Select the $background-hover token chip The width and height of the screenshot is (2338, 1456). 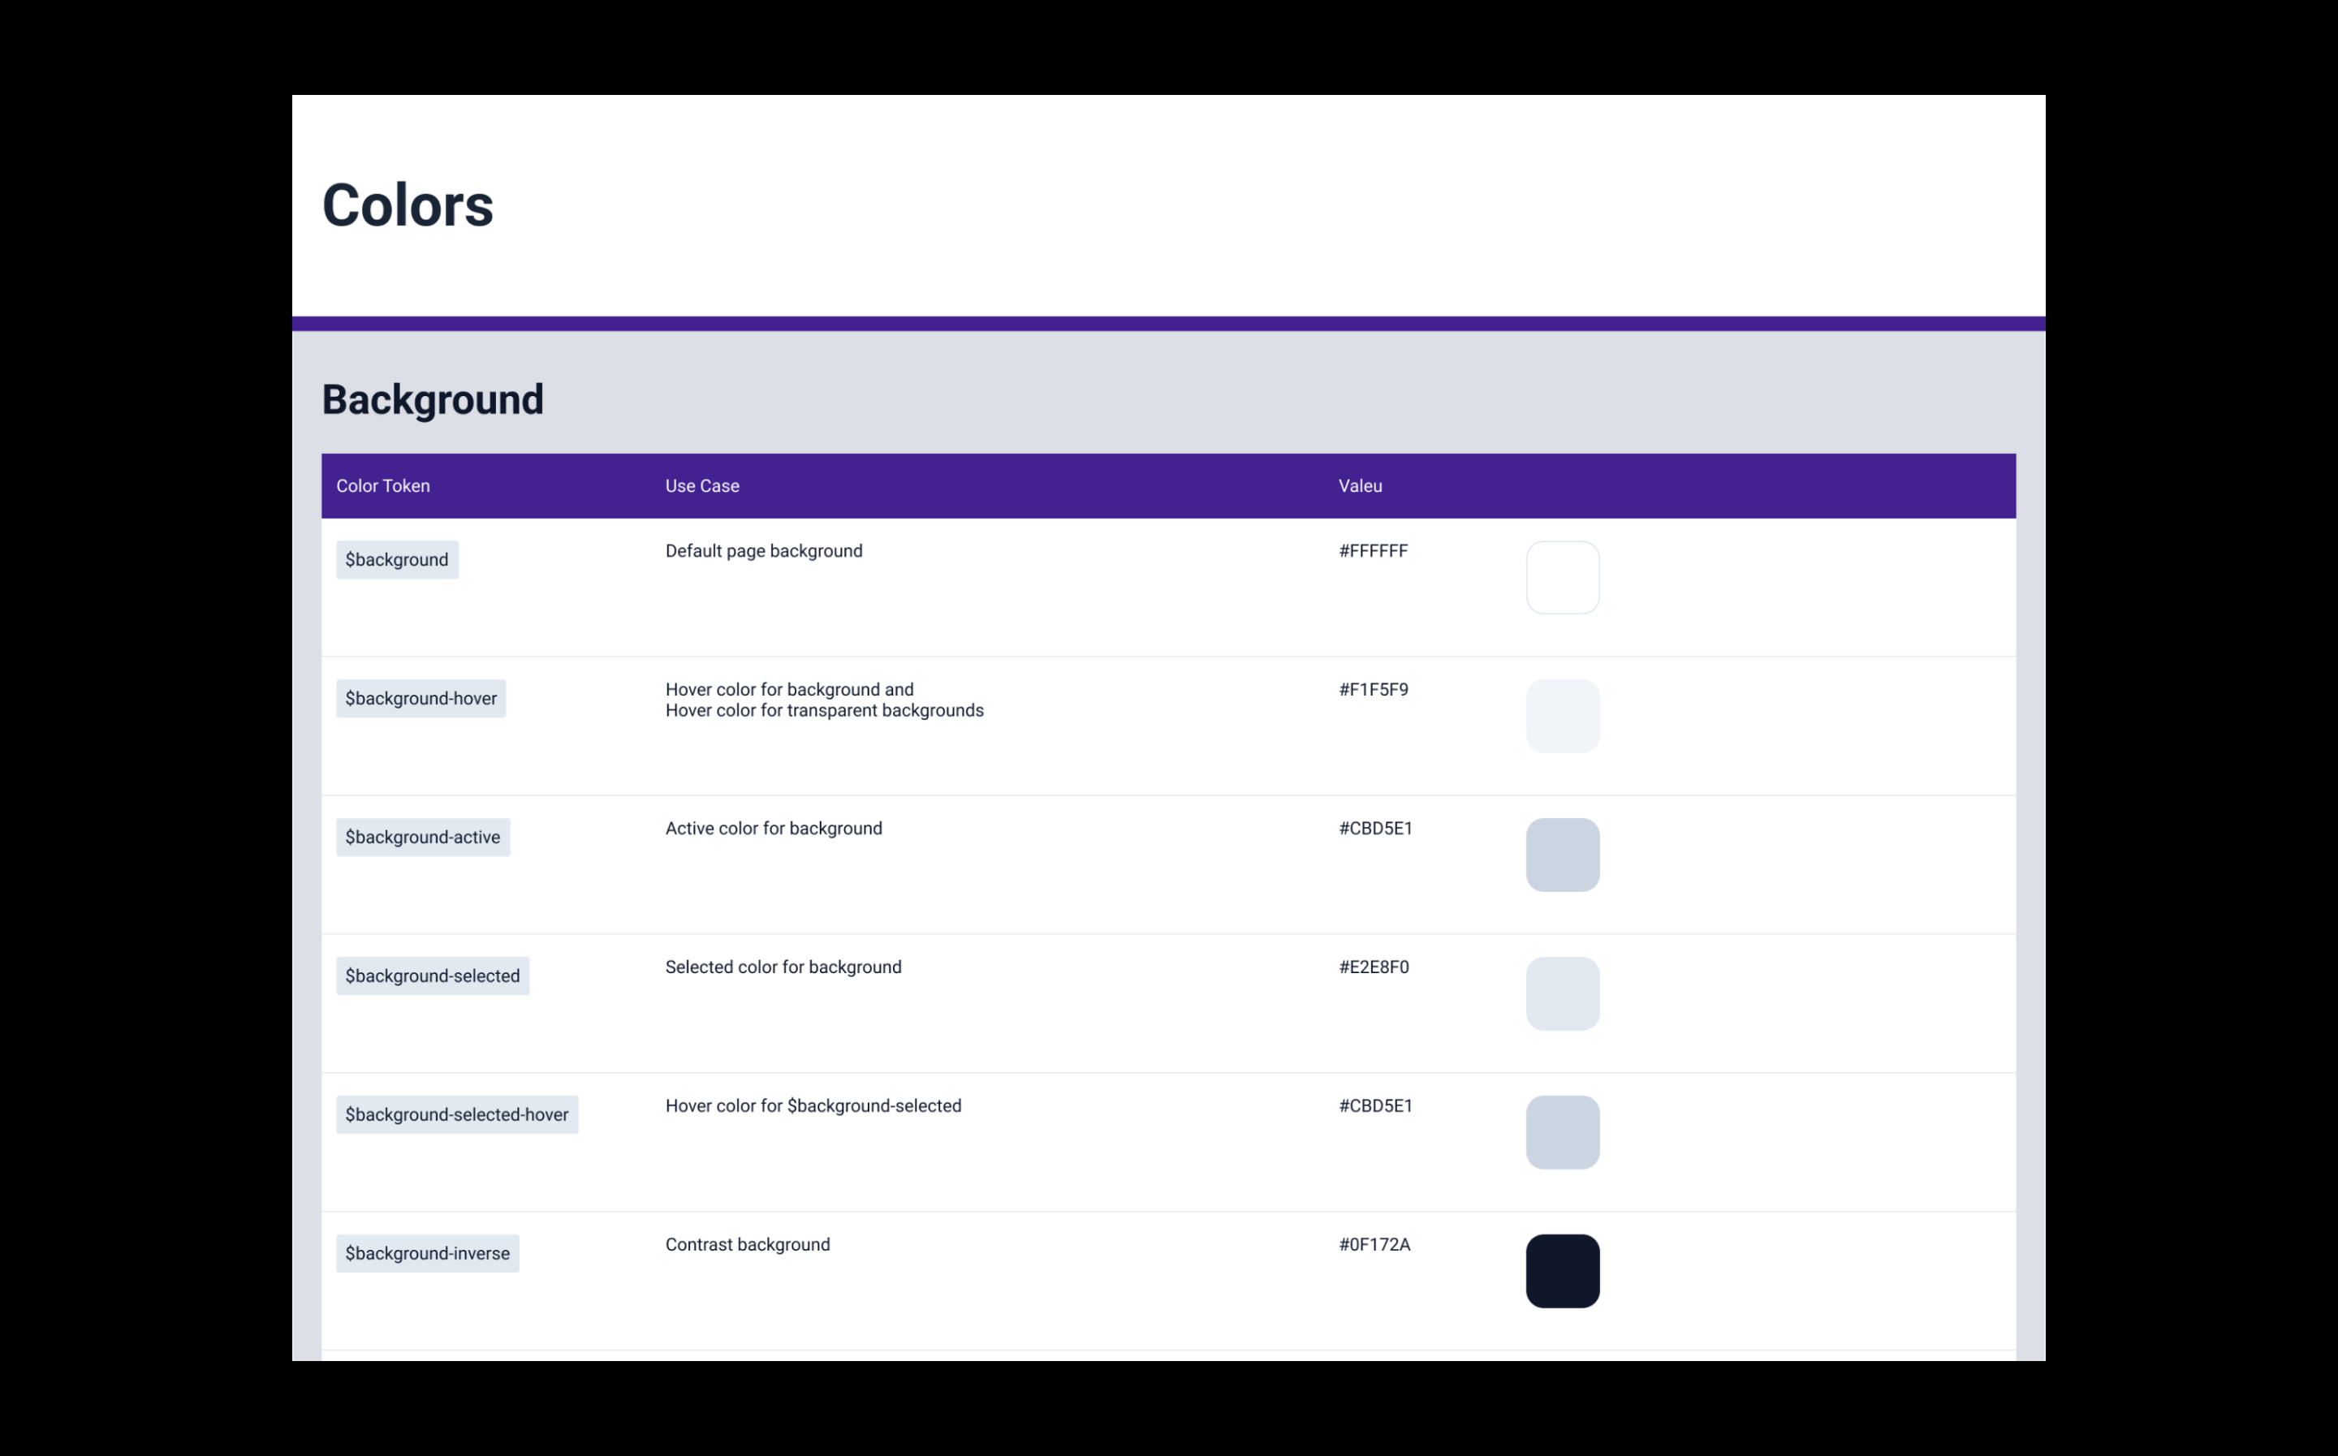coord(421,698)
